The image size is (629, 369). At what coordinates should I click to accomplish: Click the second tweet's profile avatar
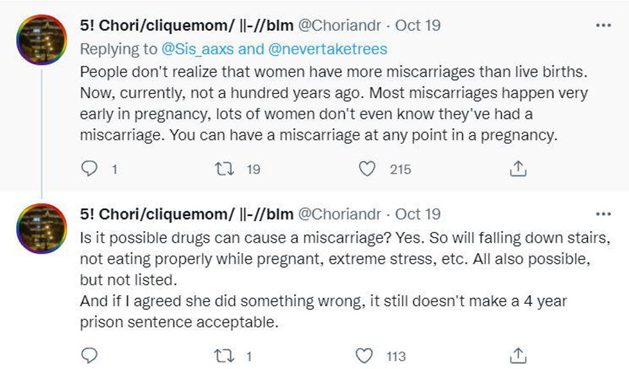coord(42,228)
